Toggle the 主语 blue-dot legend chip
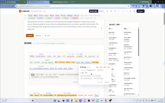The image size is (165, 103). click(x=30, y=15)
